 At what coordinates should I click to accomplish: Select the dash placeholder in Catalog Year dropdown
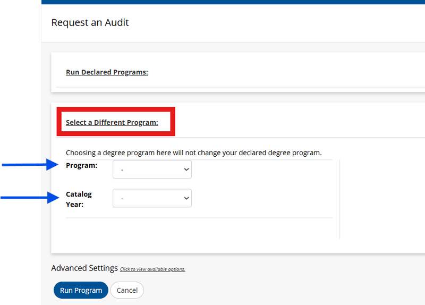pos(122,199)
